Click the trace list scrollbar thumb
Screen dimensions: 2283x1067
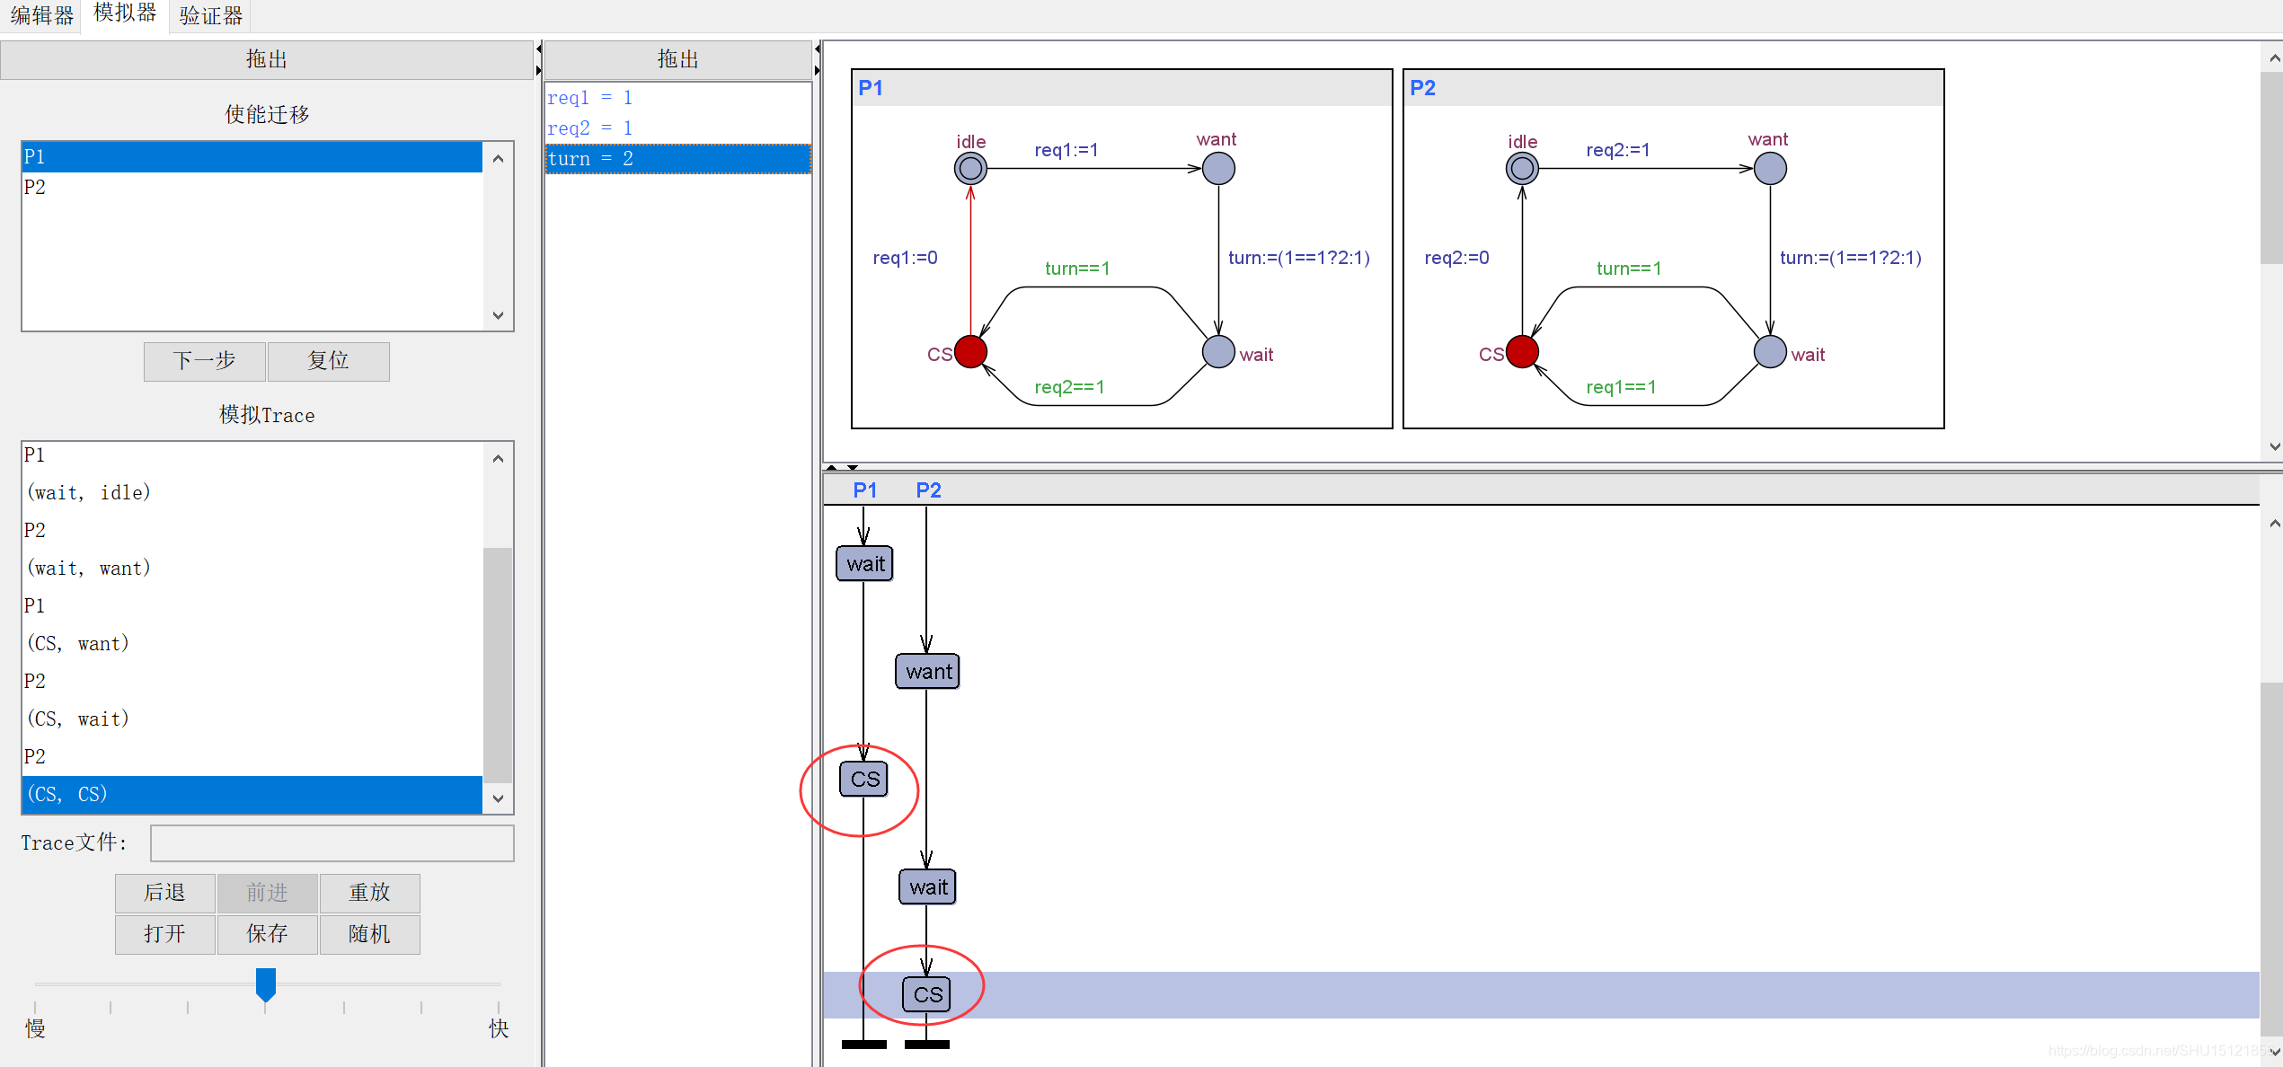click(x=499, y=665)
